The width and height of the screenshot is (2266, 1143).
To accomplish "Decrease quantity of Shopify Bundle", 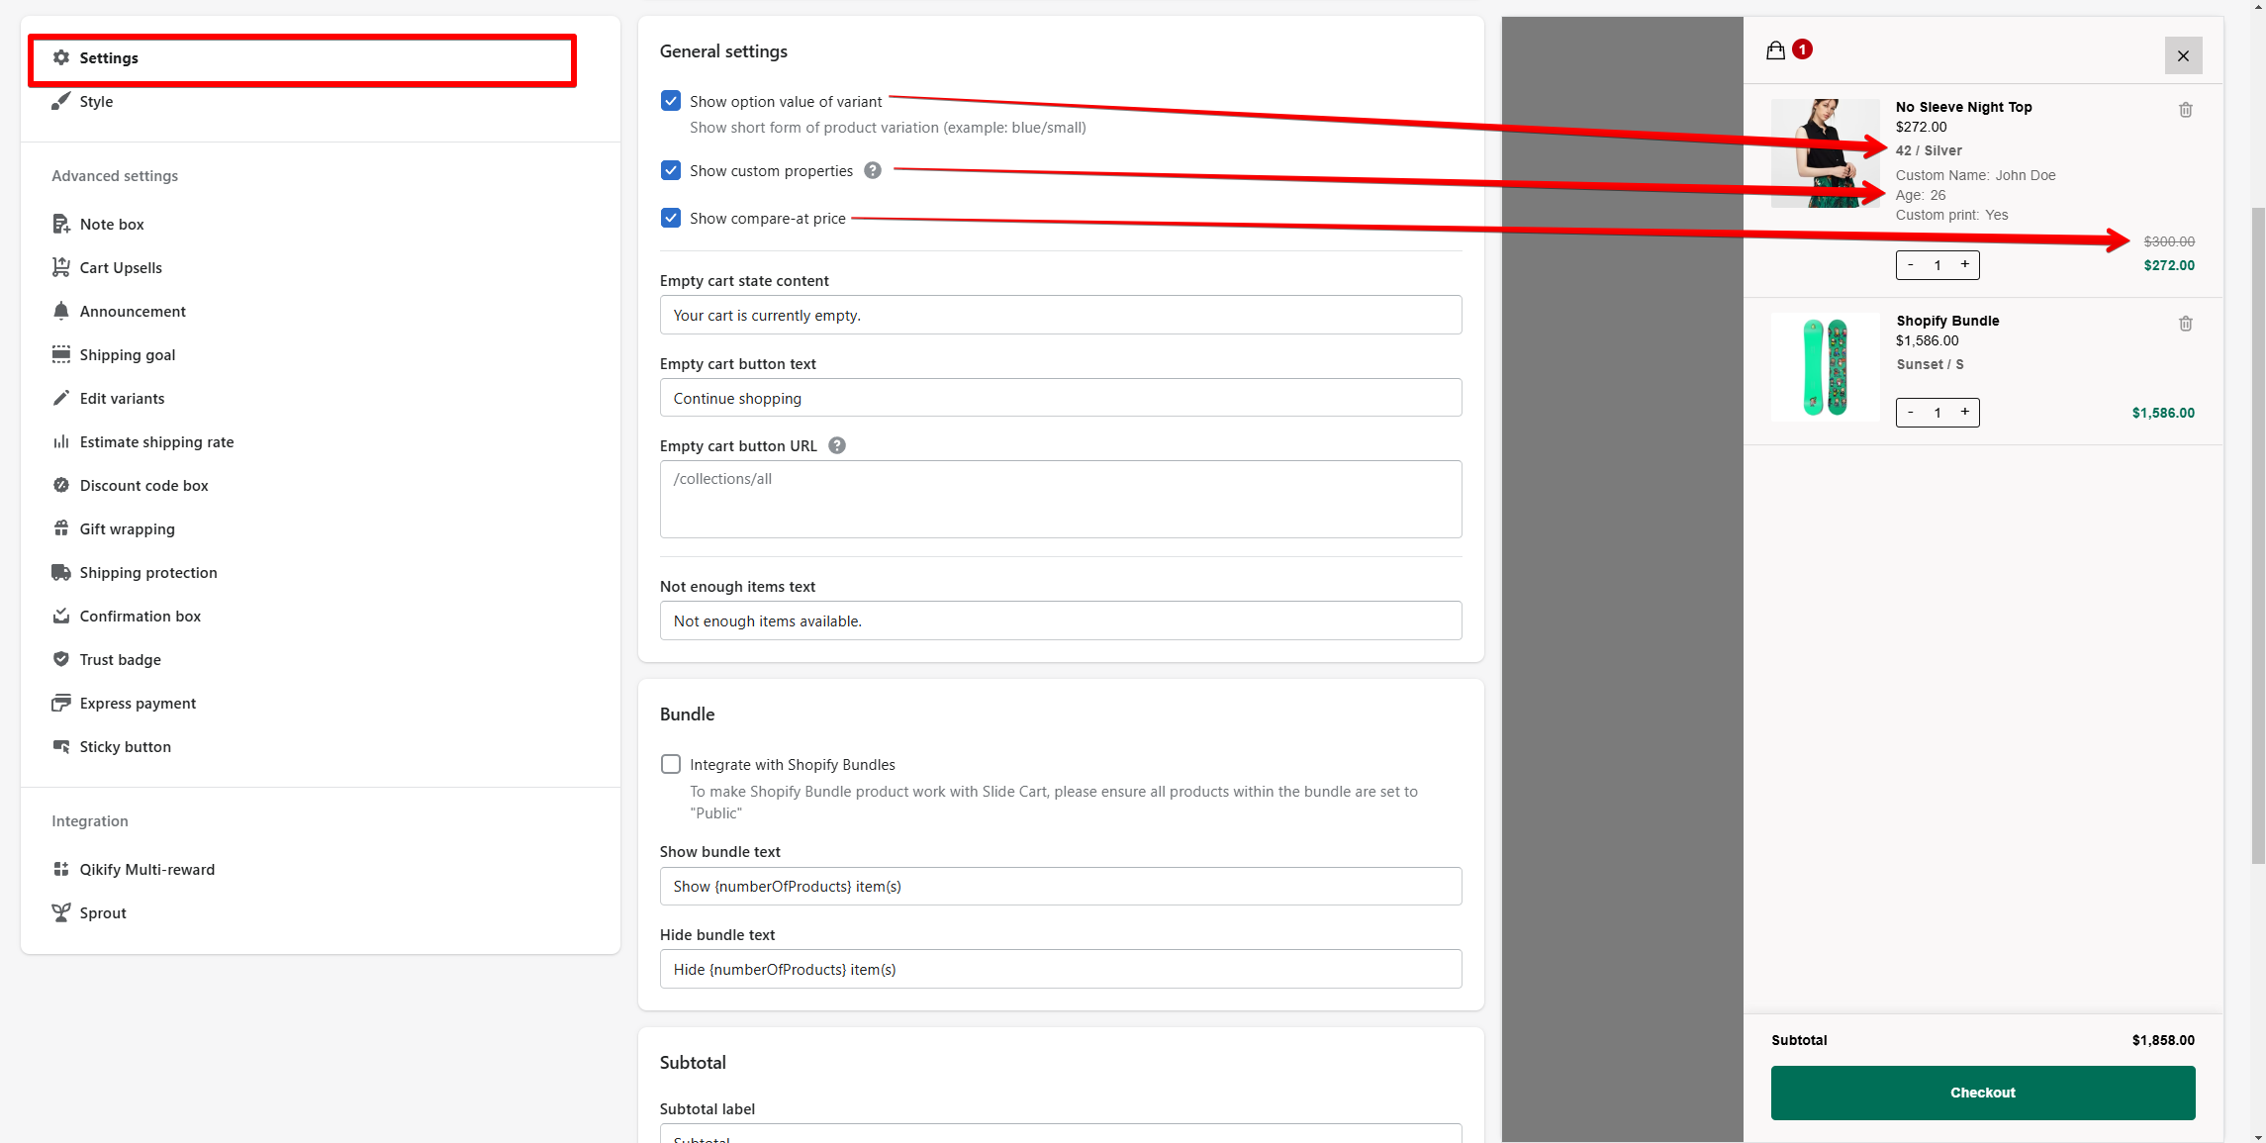I will [x=1910, y=412].
